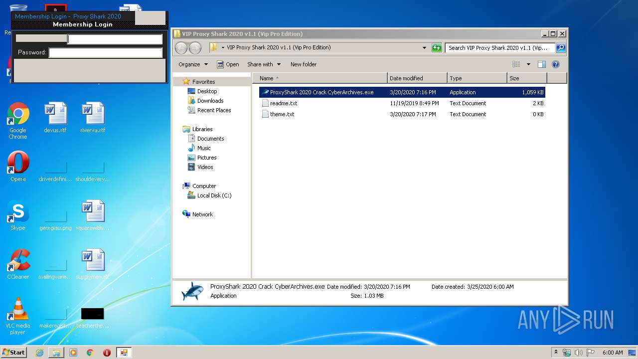The width and height of the screenshot is (638, 359).
Task: Click the Favorites group in navigation pane
Action: 203,82
